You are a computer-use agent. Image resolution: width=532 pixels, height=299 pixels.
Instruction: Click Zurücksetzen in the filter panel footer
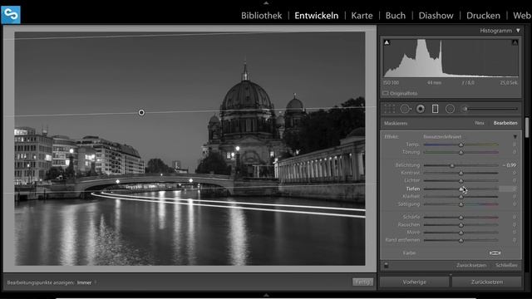click(471, 265)
